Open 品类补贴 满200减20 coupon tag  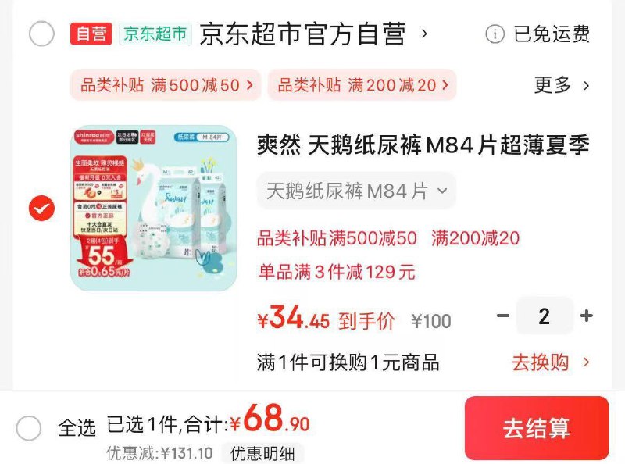tap(362, 85)
